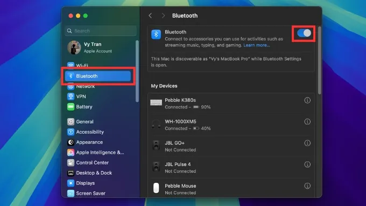
Task: Click the JBL GO+ device name
Action: pos(174,143)
